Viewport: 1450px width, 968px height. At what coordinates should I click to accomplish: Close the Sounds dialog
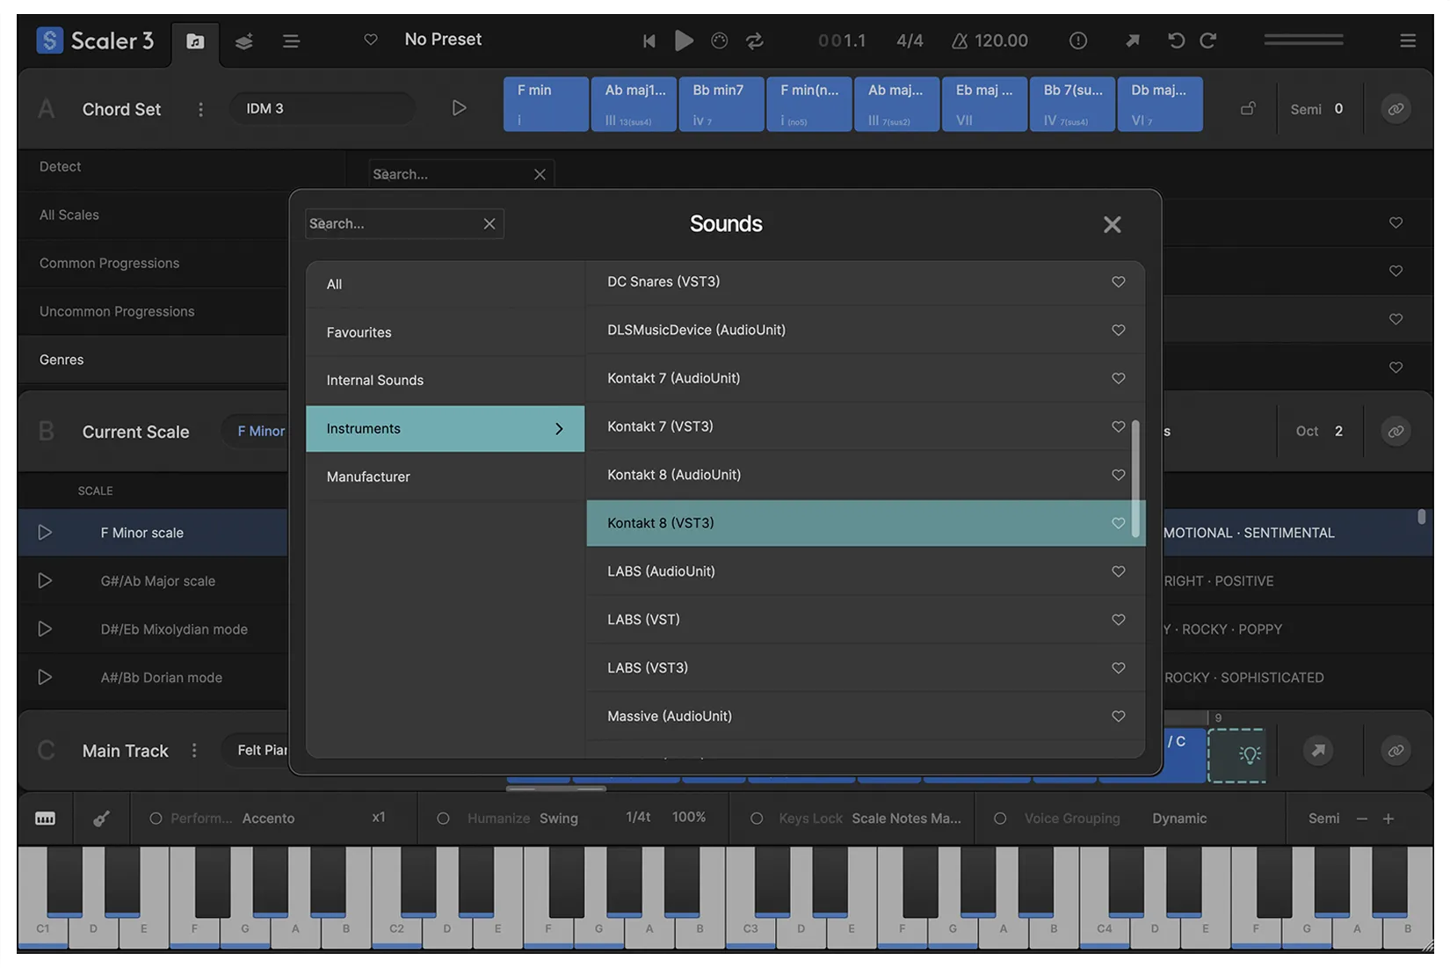point(1112,225)
